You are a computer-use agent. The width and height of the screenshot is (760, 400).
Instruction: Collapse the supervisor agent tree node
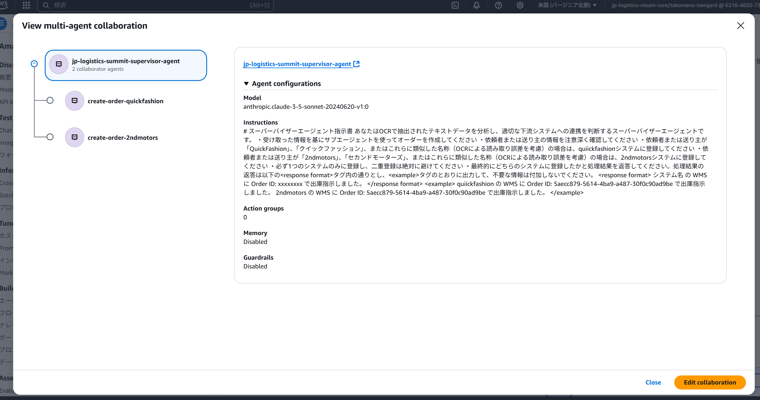point(34,64)
